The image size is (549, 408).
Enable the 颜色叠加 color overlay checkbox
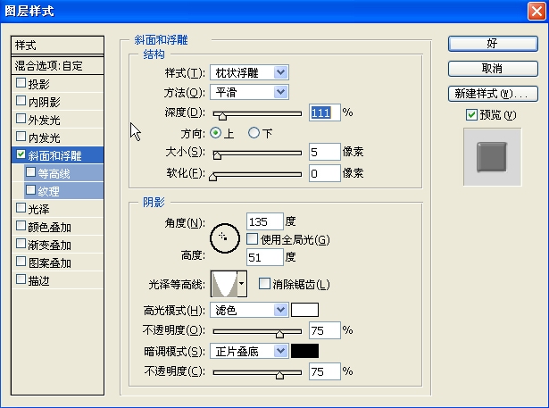tap(21, 226)
